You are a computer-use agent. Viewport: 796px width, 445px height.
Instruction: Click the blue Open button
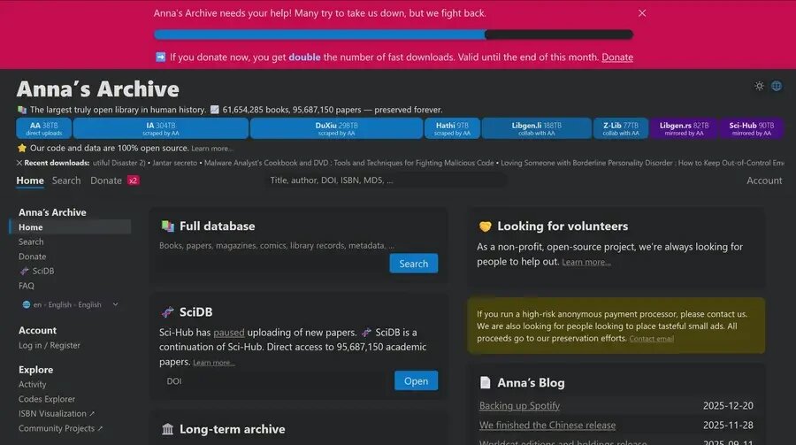coord(416,381)
